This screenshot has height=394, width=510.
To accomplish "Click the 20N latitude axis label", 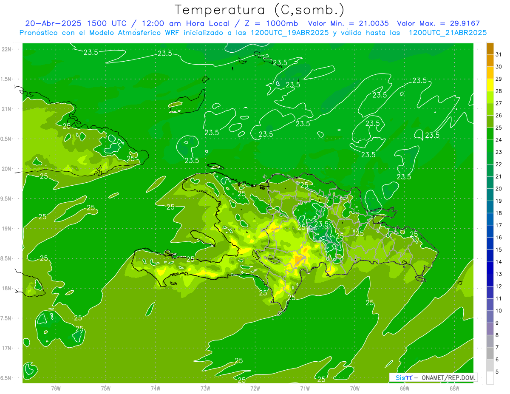I will point(7,169).
